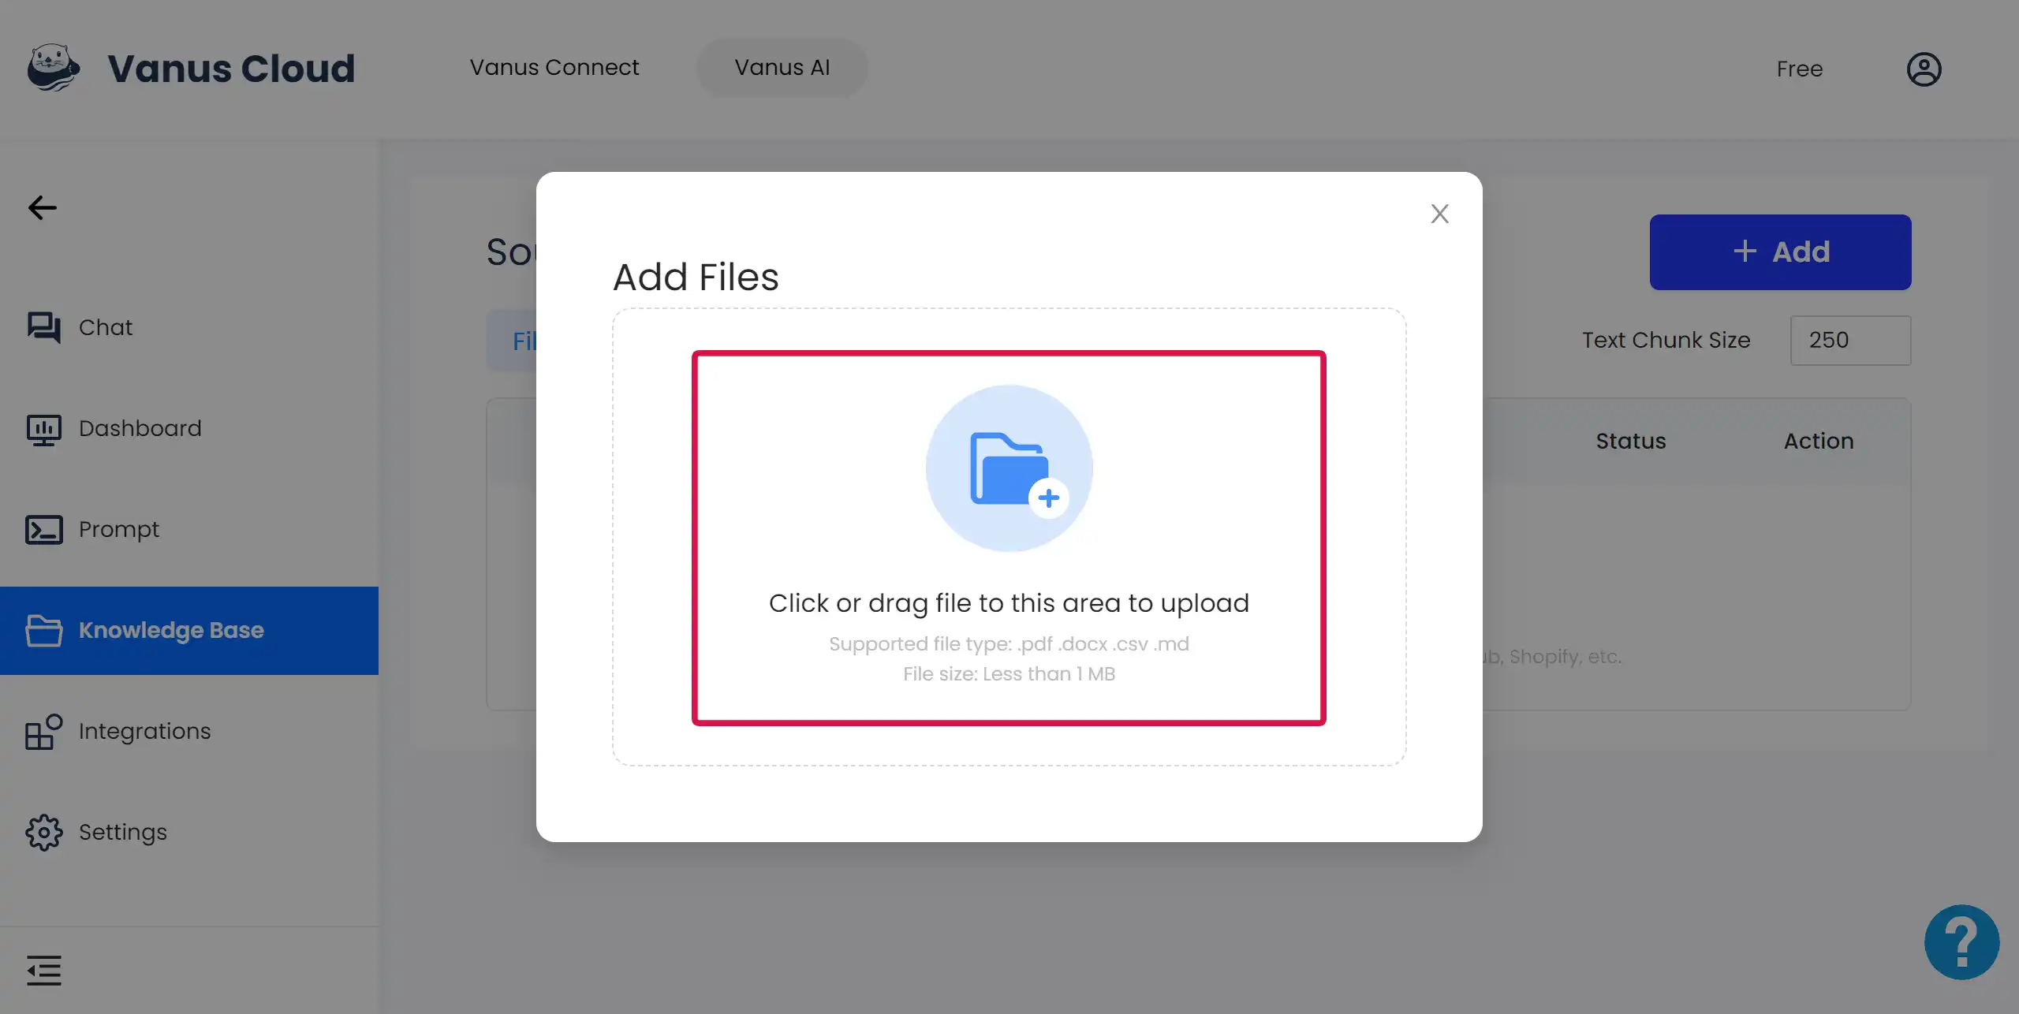Click the Settings gear icon

[x=44, y=833]
